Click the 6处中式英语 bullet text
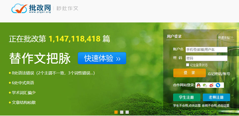This screenshot has height=116, width=239. tap(23, 83)
